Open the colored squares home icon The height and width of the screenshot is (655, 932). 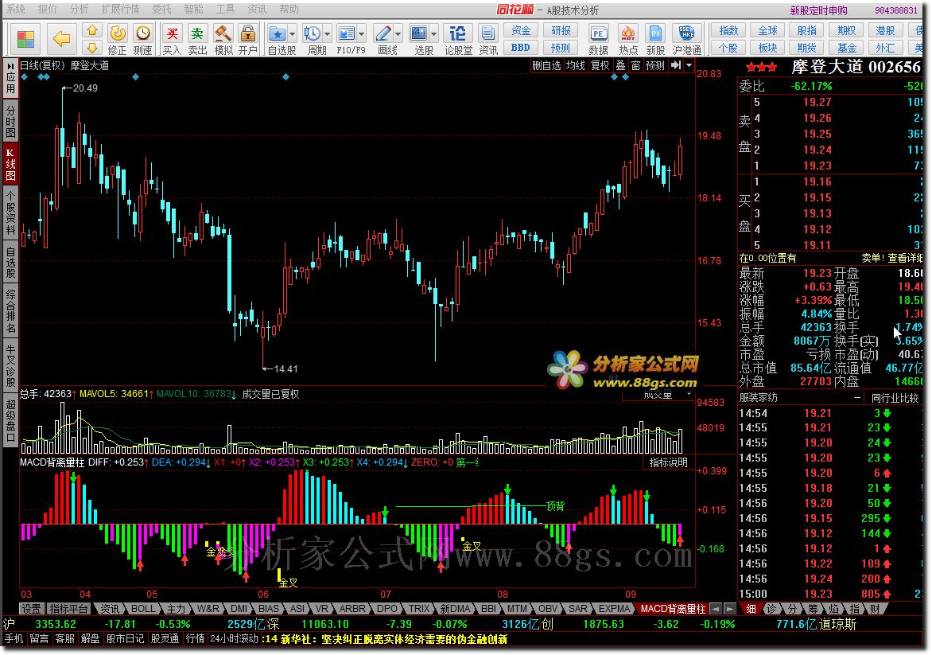(x=25, y=39)
